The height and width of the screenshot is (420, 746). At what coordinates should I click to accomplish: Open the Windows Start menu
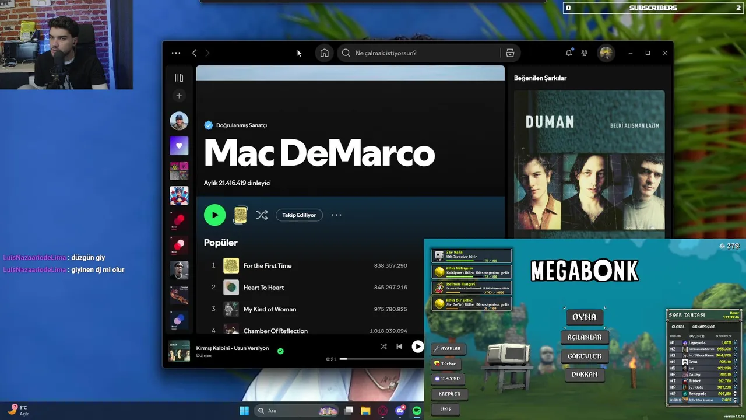coord(244,411)
